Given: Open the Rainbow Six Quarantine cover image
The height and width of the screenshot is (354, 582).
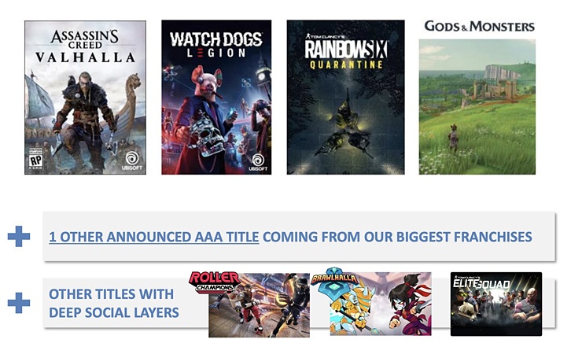Looking at the screenshot, I should coord(345,98).
